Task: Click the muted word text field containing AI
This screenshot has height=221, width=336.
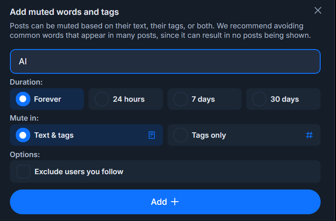Action: 165,61
